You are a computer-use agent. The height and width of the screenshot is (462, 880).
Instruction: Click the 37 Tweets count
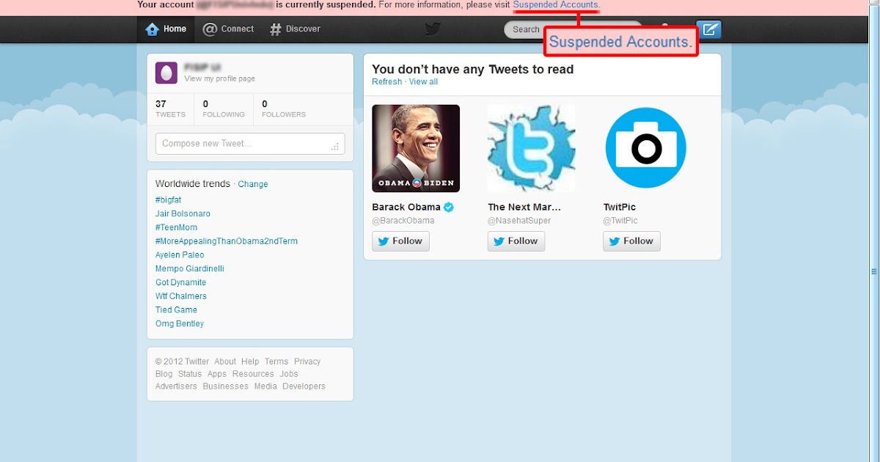(170, 109)
